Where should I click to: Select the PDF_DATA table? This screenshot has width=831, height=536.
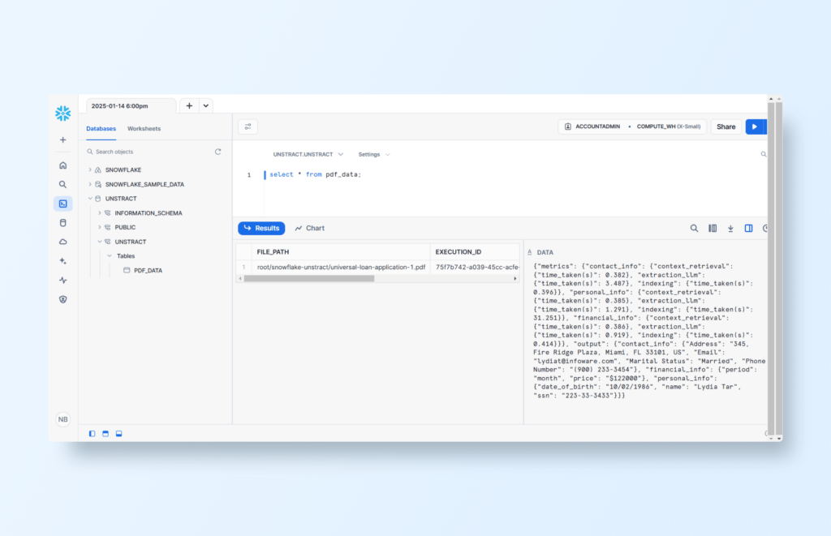(x=148, y=270)
